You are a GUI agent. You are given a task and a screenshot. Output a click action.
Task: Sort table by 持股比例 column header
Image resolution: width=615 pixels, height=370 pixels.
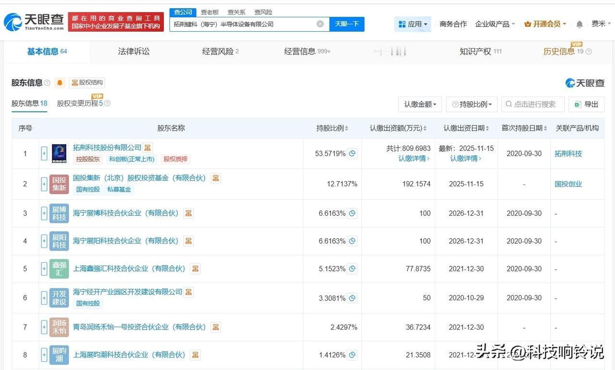[x=332, y=128]
